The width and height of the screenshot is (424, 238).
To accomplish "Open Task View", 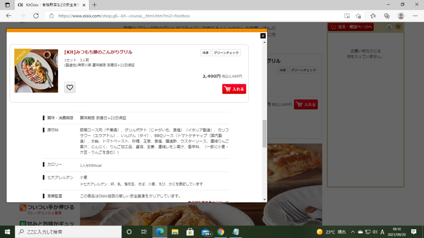I will [x=144, y=232].
